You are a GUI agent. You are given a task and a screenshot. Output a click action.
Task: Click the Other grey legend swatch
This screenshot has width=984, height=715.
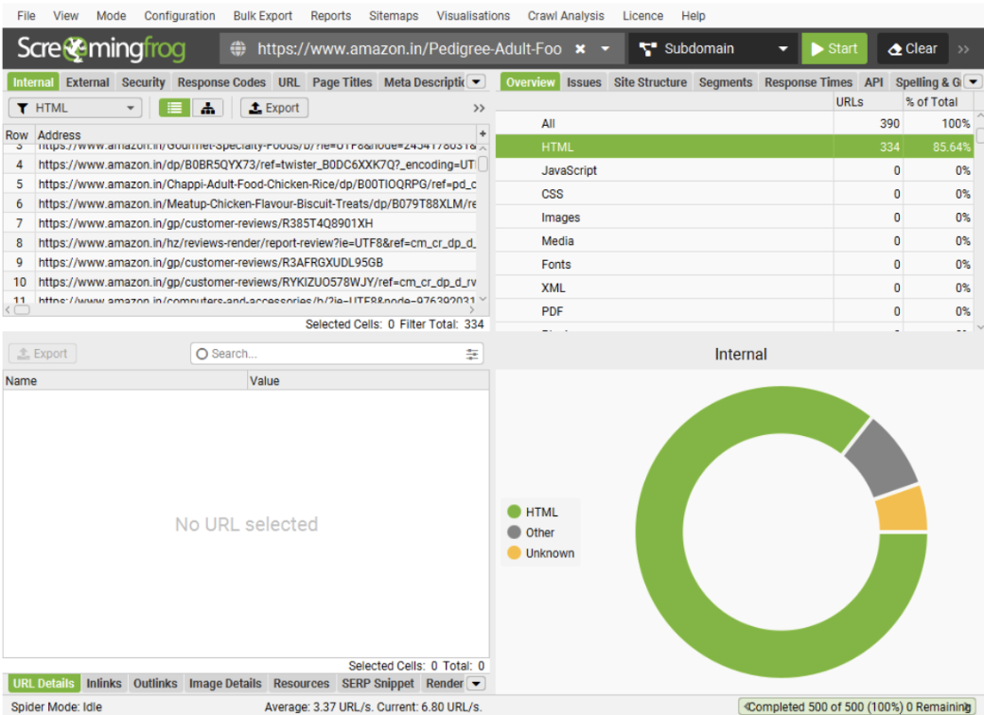pyautogui.click(x=514, y=532)
